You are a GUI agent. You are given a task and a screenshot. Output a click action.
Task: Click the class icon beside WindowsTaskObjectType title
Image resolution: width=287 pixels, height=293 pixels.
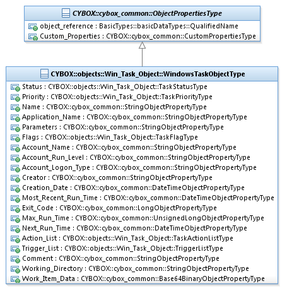coord(44,74)
